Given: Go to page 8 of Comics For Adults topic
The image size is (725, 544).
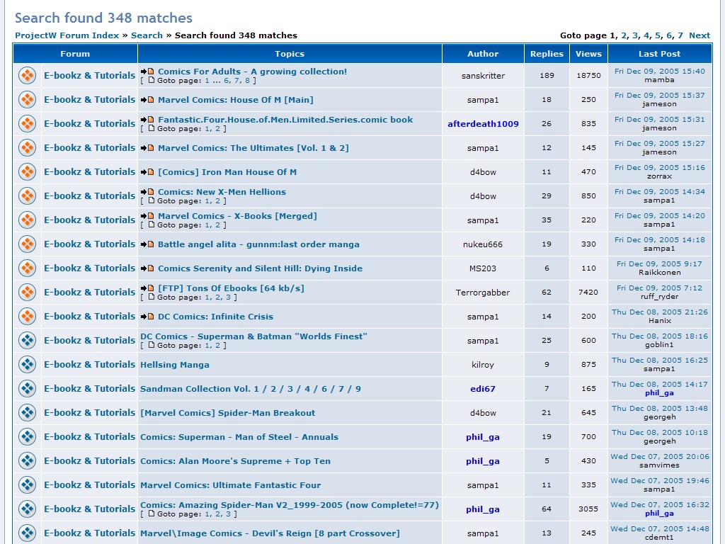Looking at the screenshot, I should (247, 81).
